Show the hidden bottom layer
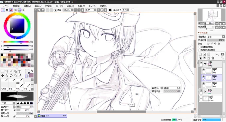This screenshot has height=122, width=226. 201,97
